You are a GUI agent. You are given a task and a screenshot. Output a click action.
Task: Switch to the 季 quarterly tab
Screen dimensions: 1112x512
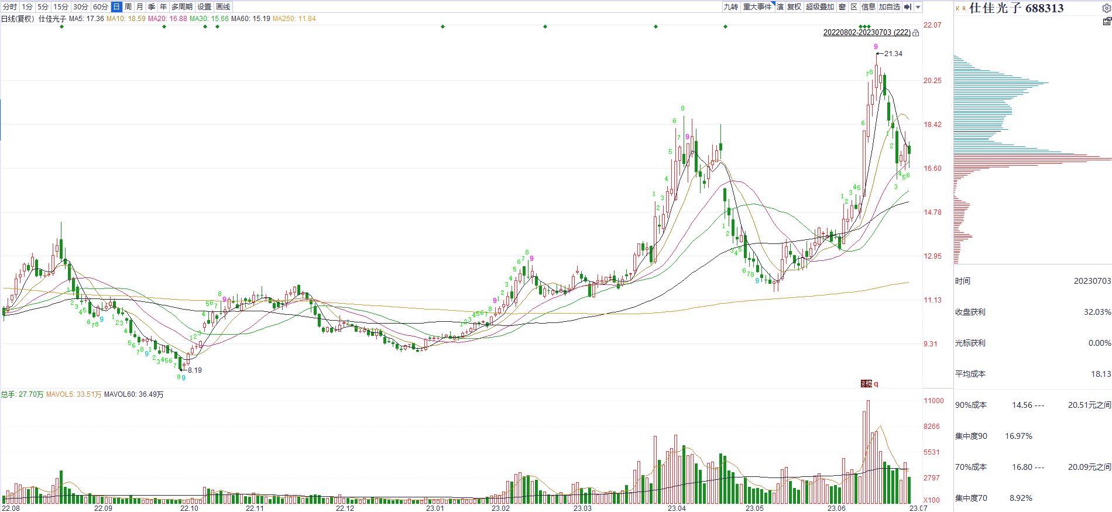152,7
